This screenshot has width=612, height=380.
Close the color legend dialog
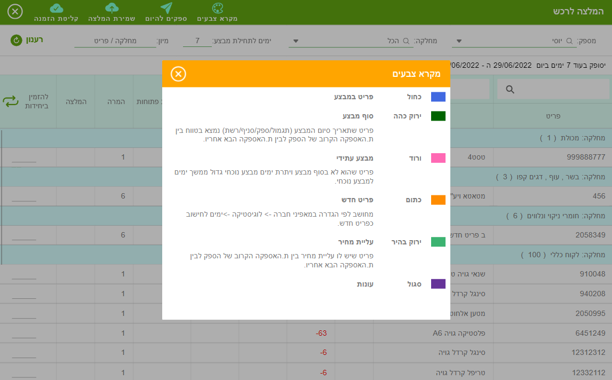coord(178,74)
